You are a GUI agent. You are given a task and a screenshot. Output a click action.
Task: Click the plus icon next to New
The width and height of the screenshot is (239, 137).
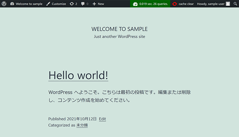point(94,4)
